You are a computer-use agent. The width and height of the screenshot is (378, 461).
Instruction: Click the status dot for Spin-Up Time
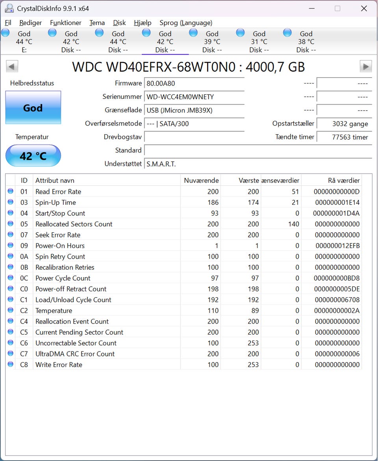point(11,202)
